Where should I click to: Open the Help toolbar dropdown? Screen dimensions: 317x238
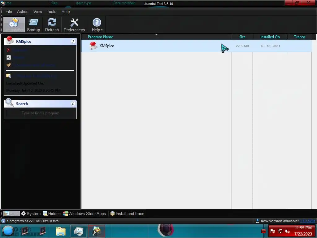[x=97, y=25]
